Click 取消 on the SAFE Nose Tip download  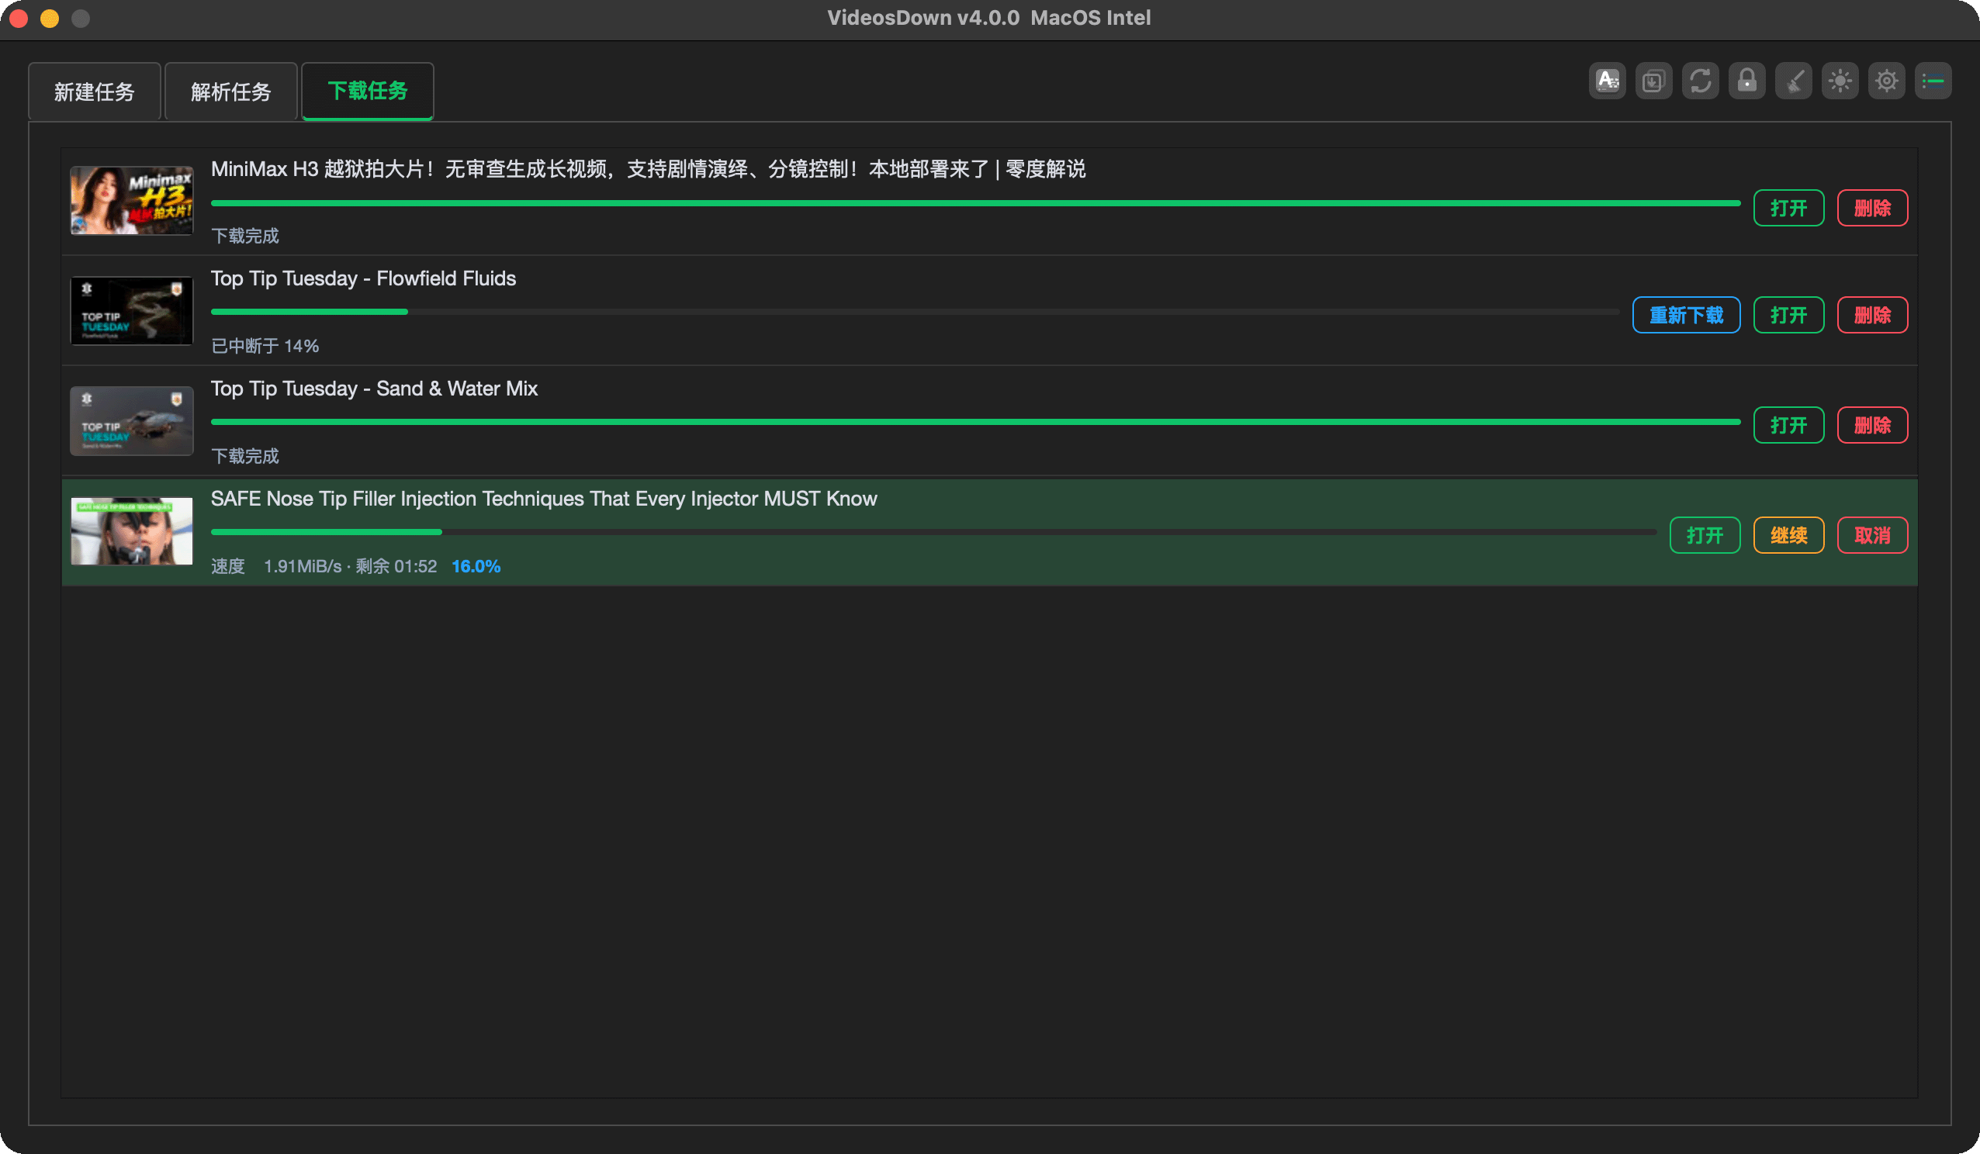(x=1872, y=535)
